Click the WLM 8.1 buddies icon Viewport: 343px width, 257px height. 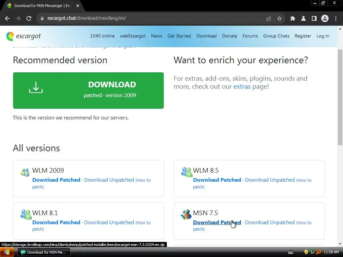tap(26, 215)
